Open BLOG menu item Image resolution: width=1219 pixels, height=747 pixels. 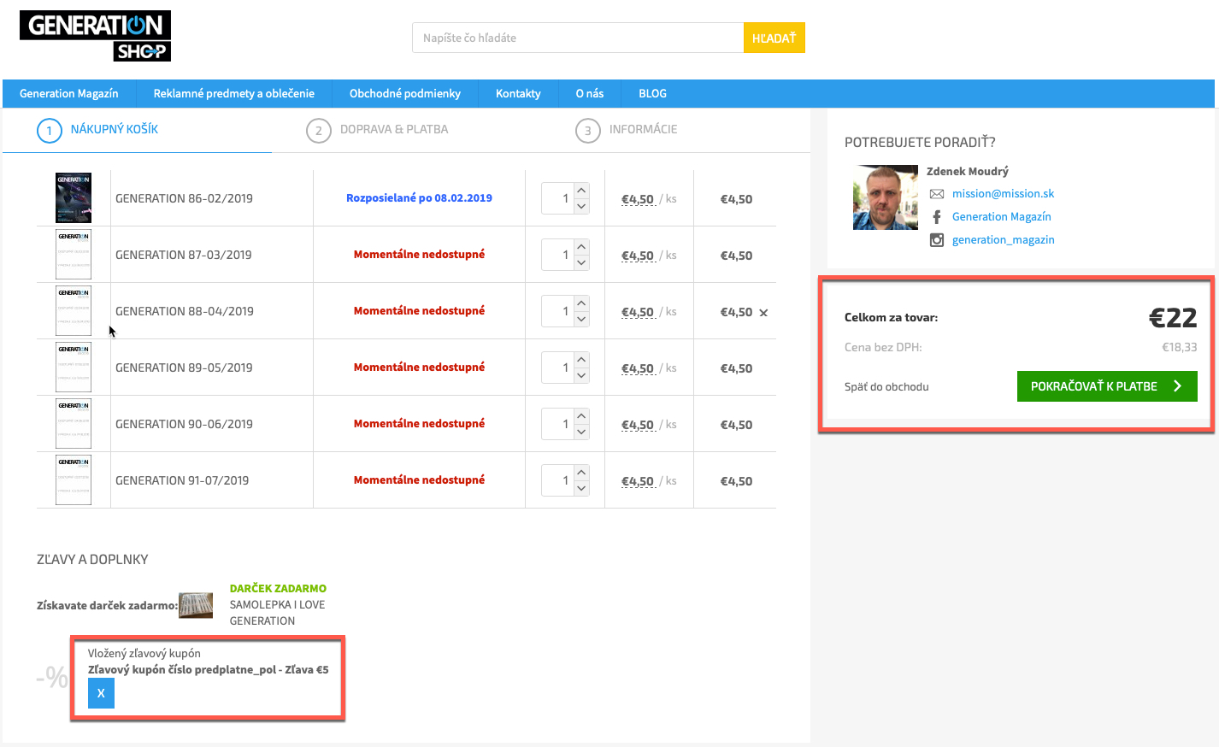(x=652, y=94)
